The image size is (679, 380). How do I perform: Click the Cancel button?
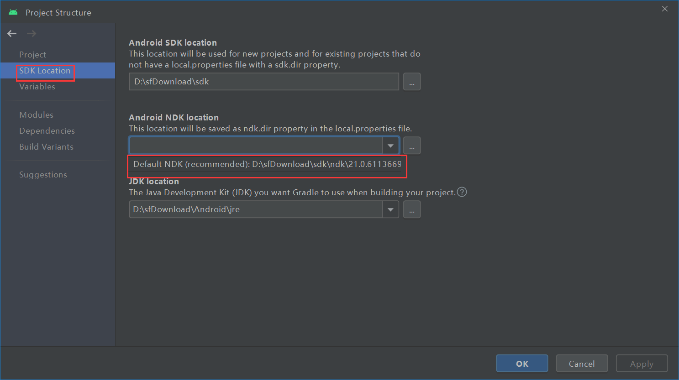(x=582, y=364)
